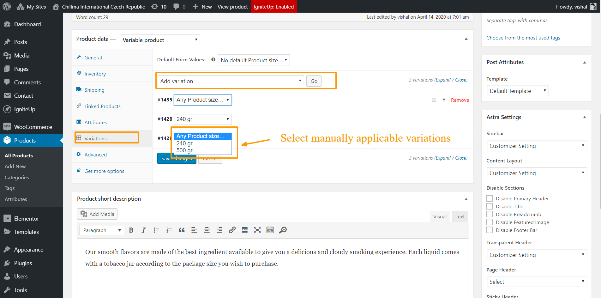Insert a numbered list

169,230
